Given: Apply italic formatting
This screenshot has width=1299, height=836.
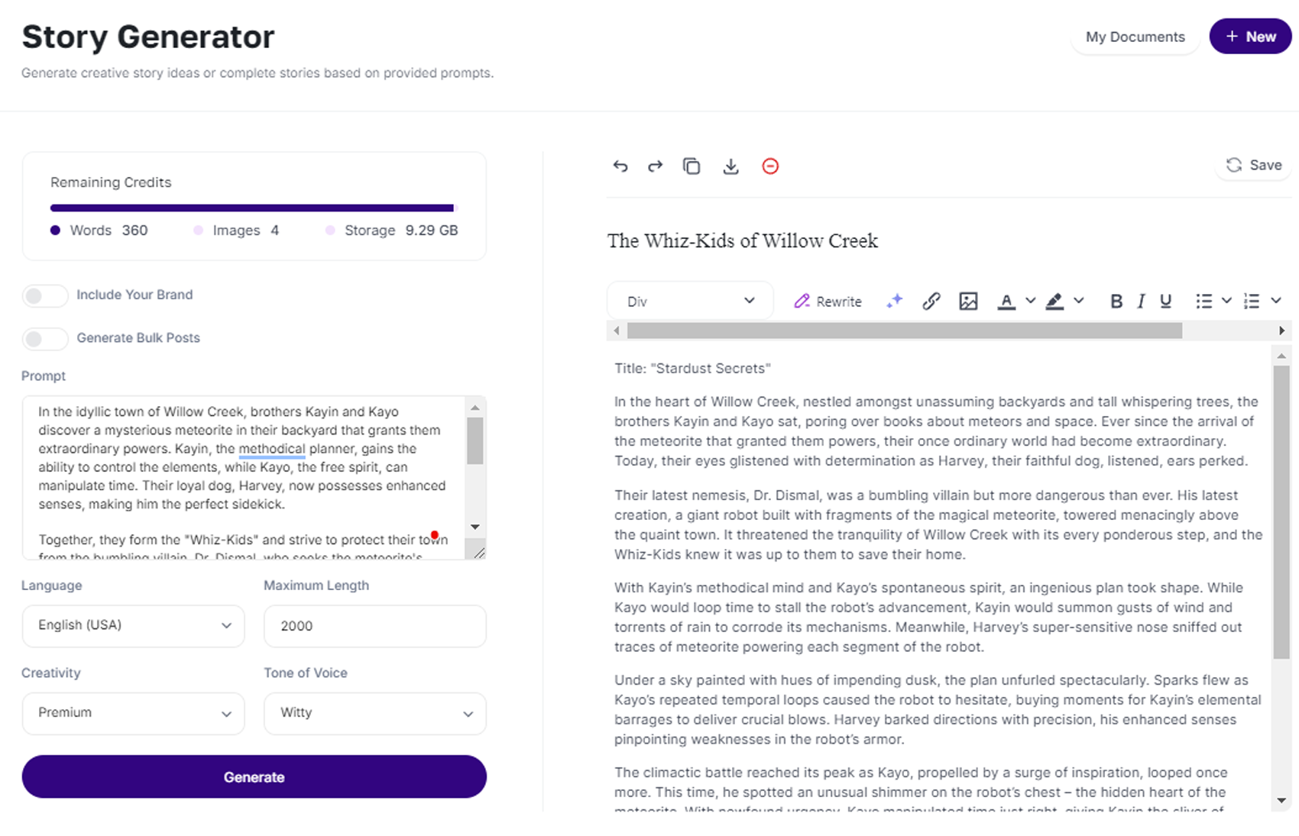Looking at the screenshot, I should click(1140, 301).
